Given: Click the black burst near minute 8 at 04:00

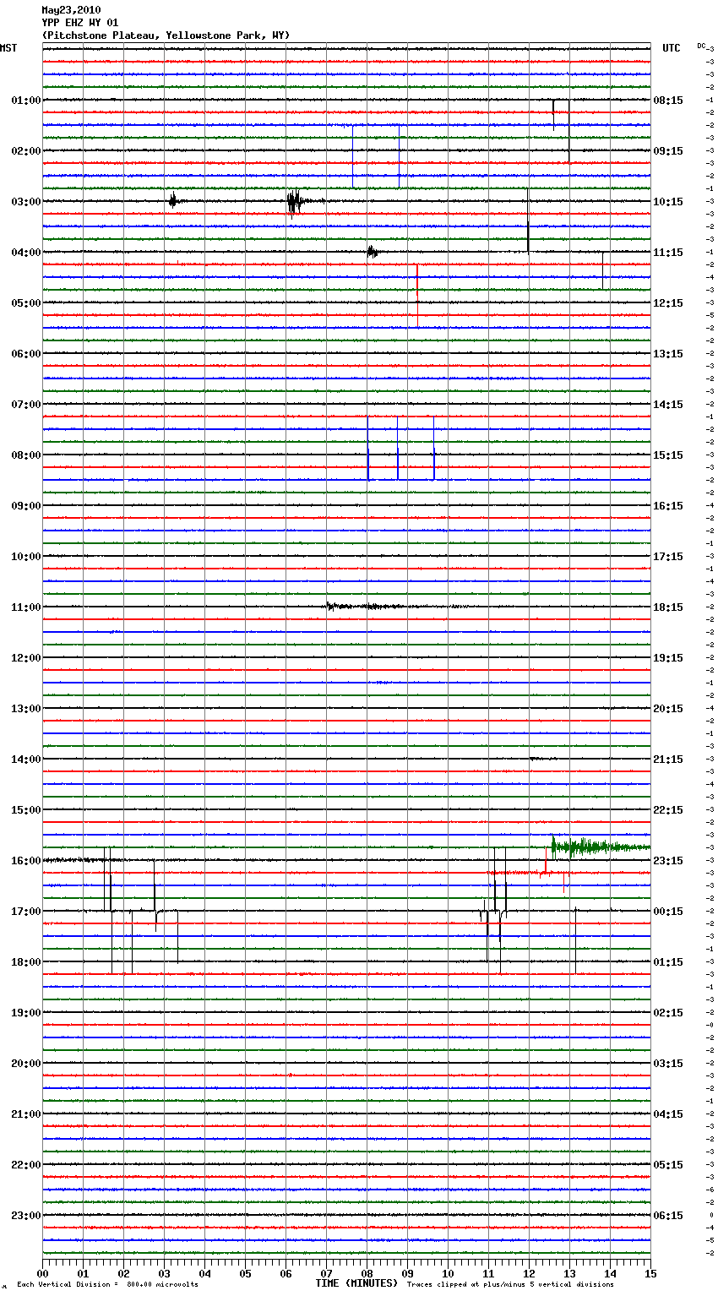Looking at the screenshot, I should [x=373, y=252].
